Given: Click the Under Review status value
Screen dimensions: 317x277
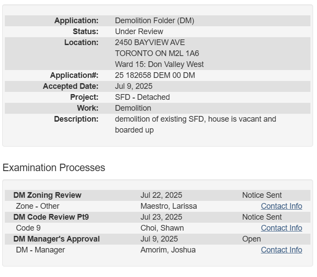Looking at the screenshot, I should [x=139, y=32].
